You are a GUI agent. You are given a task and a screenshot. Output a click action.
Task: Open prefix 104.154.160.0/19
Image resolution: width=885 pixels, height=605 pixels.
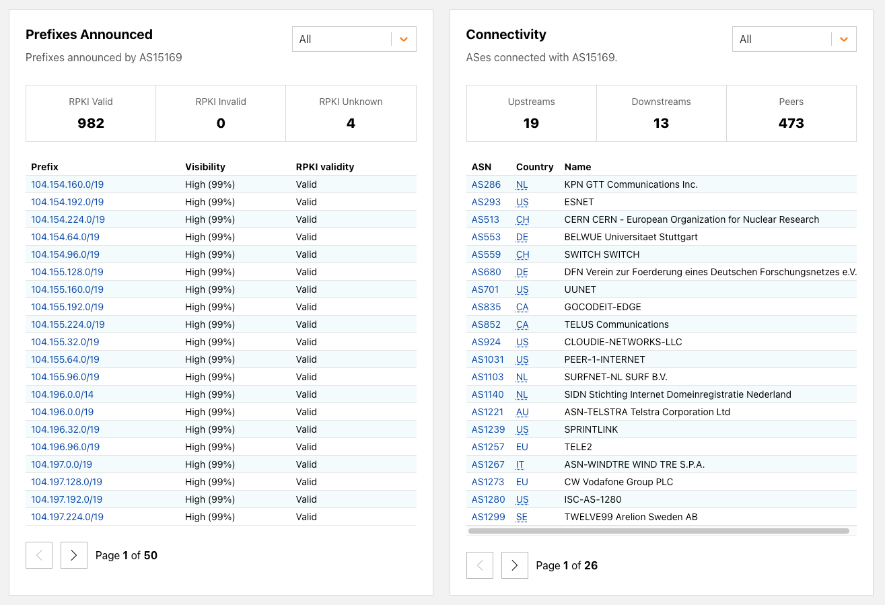tap(67, 184)
